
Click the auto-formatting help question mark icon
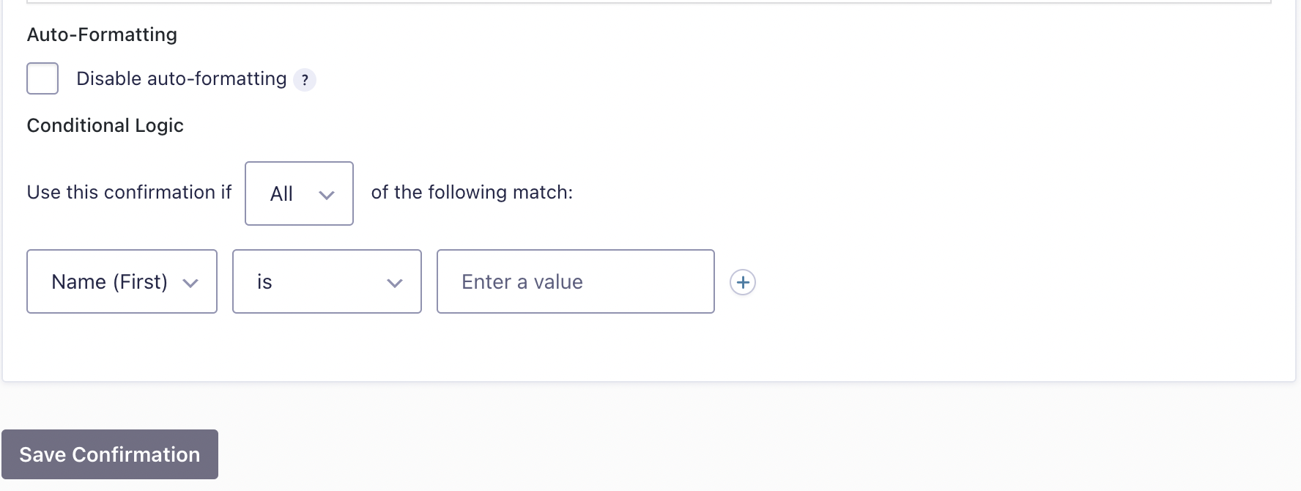pos(305,80)
